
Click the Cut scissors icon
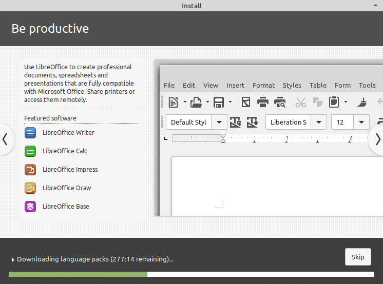pyautogui.click(x=301, y=102)
